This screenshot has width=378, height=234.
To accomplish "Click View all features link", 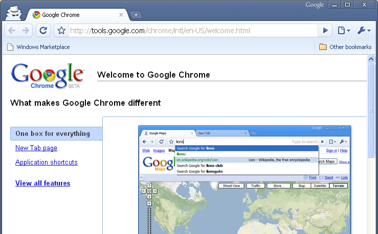I will pyautogui.click(x=42, y=183).
